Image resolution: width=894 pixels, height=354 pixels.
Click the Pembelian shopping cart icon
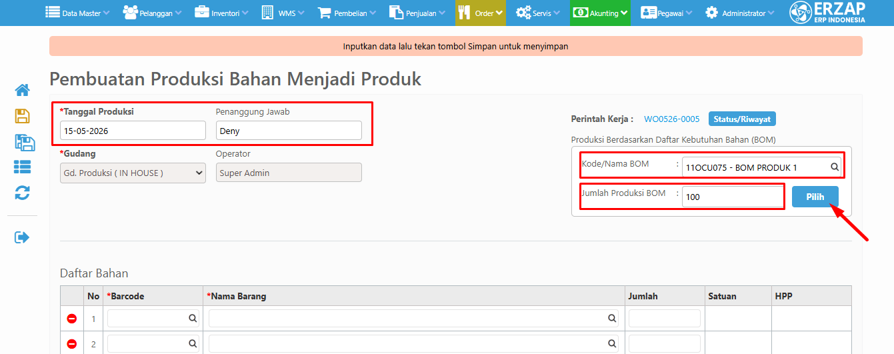[325, 12]
